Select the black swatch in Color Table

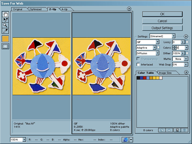point(138,78)
